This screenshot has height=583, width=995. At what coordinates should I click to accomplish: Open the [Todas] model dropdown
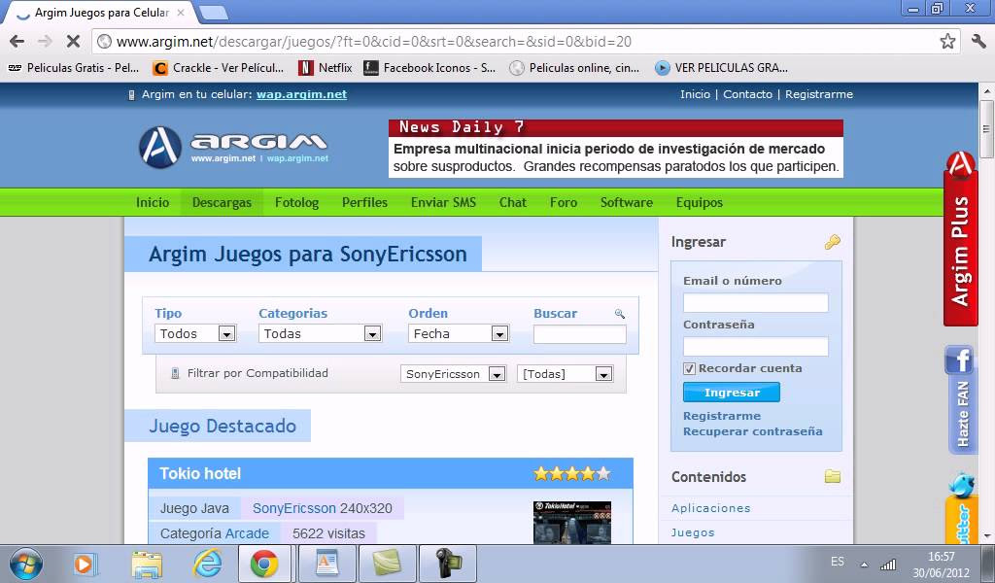pos(565,374)
